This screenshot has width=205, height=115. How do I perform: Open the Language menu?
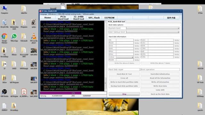pos(44,14)
